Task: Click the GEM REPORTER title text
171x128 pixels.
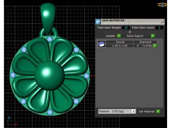Action: tap(113, 20)
